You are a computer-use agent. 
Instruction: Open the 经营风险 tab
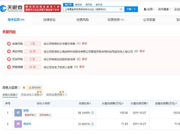[82, 20]
